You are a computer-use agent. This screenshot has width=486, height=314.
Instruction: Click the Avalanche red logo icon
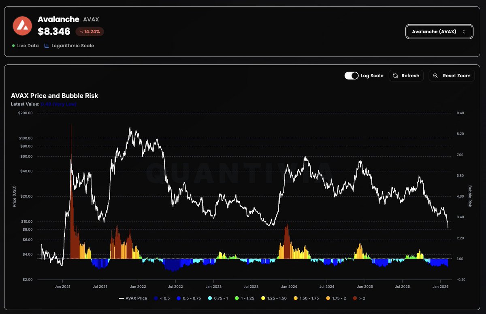[x=22, y=26]
